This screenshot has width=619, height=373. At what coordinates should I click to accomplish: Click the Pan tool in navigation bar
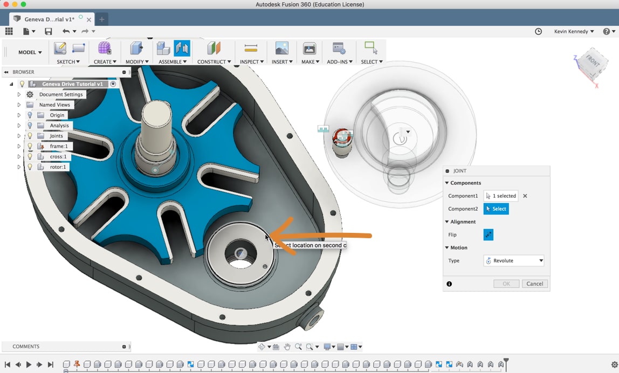[x=288, y=347]
